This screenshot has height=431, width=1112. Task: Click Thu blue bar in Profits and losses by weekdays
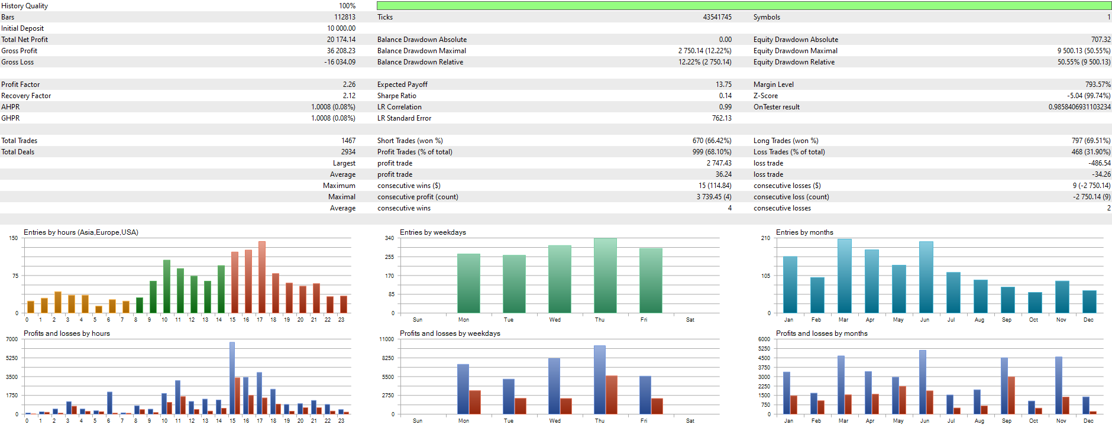tap(600, 380)
